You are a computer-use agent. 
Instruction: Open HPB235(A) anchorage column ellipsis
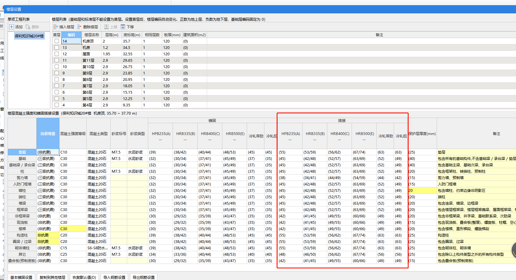point(160,140)
